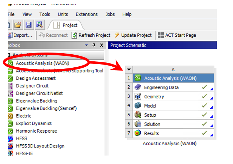Open the Toolbox panel dropdown arrow
This screenshot has height=164, width=233.
pyautogui.click(x=86, y=45)
